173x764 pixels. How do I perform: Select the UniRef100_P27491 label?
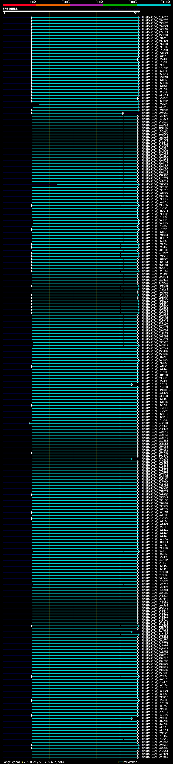coord(155,462)
